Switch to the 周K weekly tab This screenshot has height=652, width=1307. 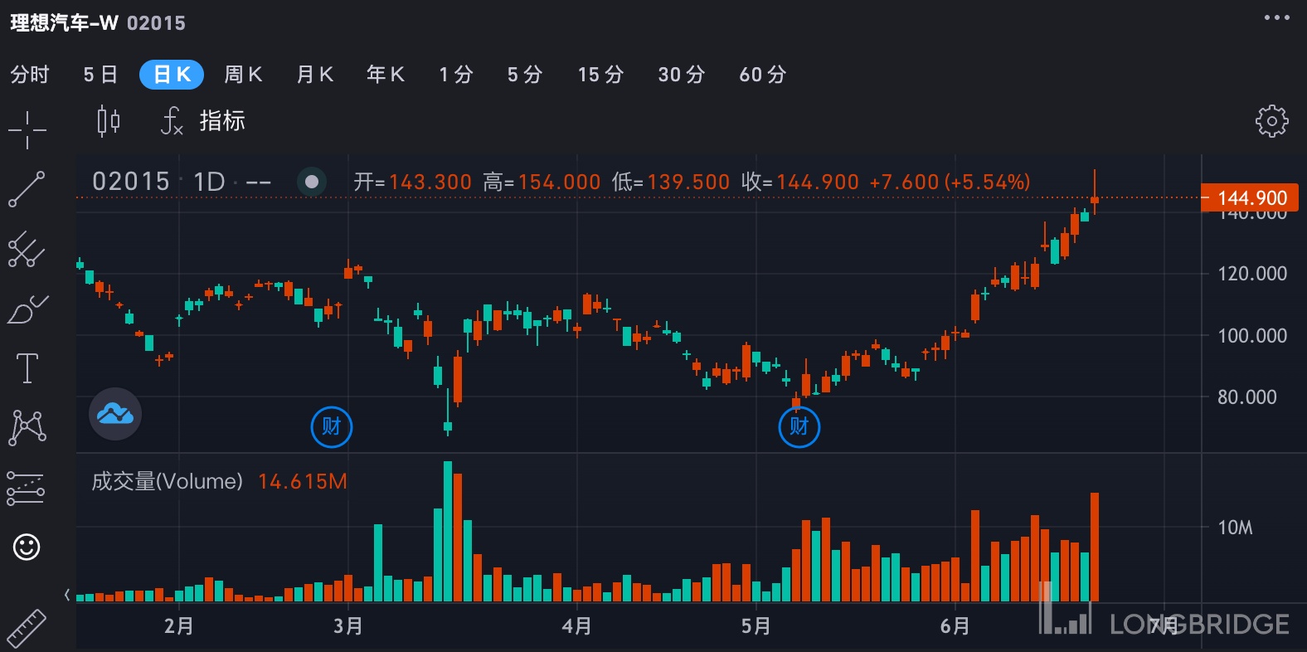[x=243, y=75]
